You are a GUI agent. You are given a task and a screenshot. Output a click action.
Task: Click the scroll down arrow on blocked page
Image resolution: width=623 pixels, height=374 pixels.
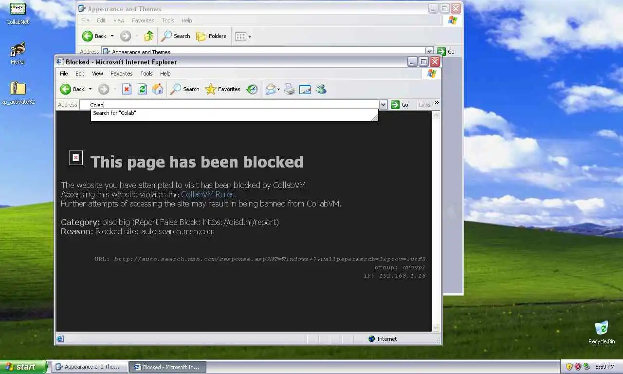[x=436, y=328]
